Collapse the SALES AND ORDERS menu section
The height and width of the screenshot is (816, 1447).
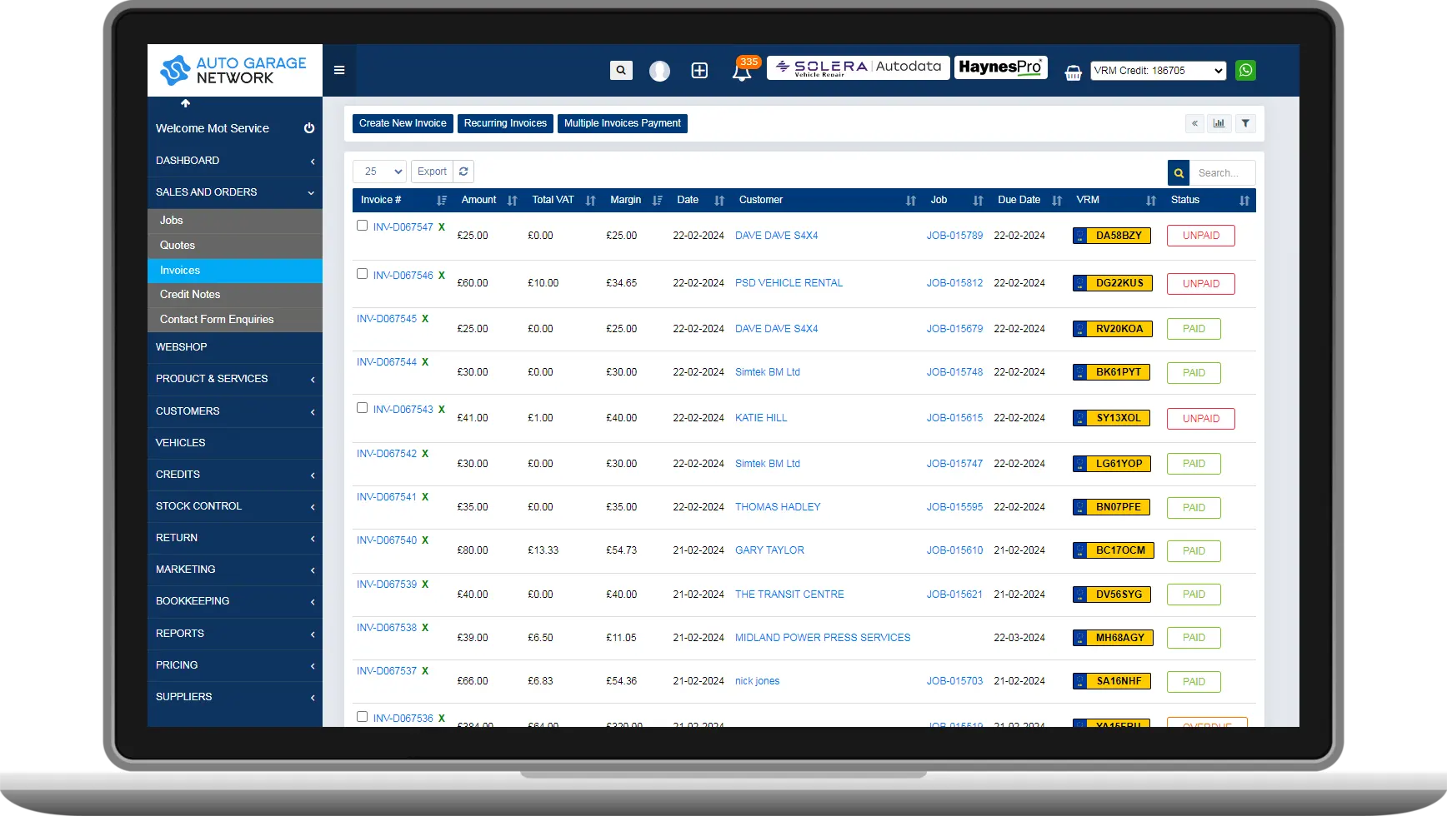point(234,192)
